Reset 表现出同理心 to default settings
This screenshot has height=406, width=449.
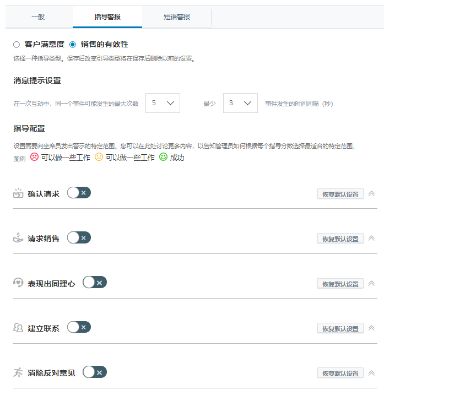pyautogui.click(x=340, y=284)
